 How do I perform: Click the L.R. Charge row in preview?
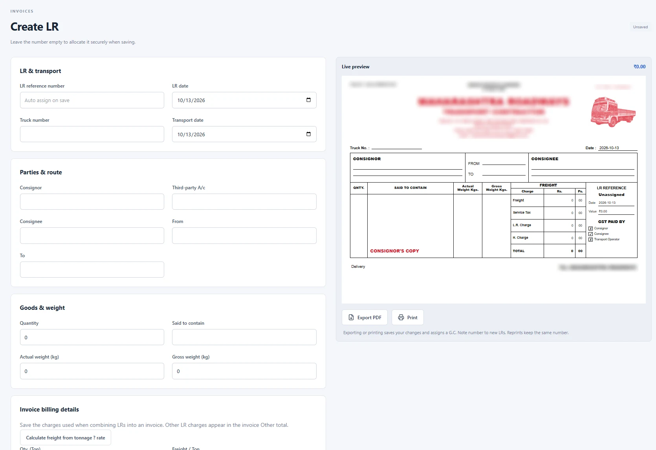coord(548,225)
